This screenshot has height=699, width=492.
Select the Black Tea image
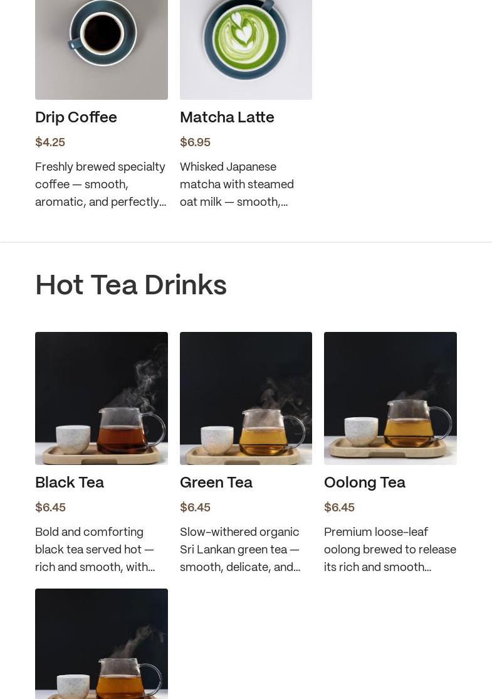102,398
